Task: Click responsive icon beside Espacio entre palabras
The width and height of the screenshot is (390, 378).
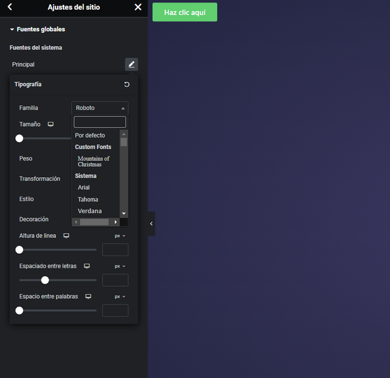Action: point(88,296)
